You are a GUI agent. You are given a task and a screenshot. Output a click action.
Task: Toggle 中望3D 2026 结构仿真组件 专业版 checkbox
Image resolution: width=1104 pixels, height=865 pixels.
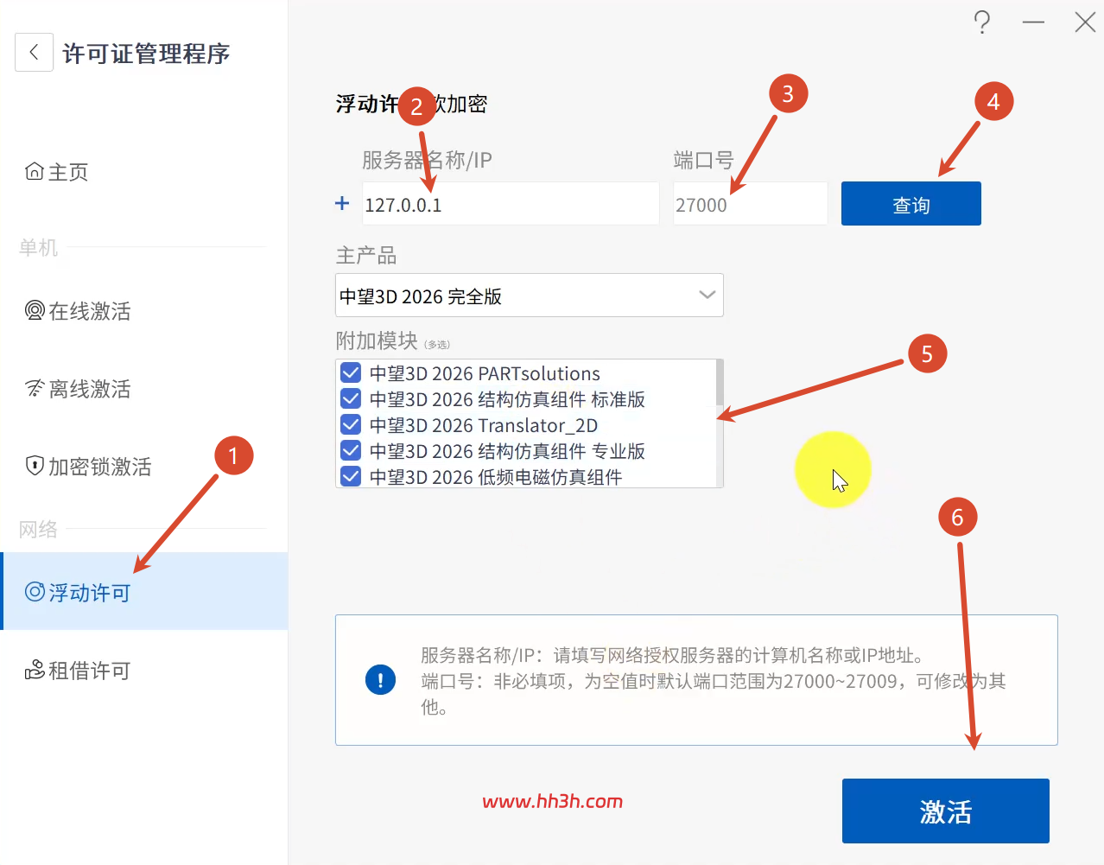point(351,451)
